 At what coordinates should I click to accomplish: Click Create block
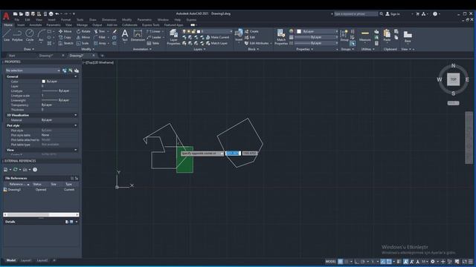251,31
